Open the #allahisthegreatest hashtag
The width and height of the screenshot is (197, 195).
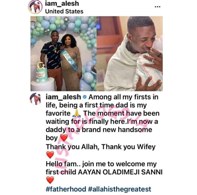click(120, 189)
